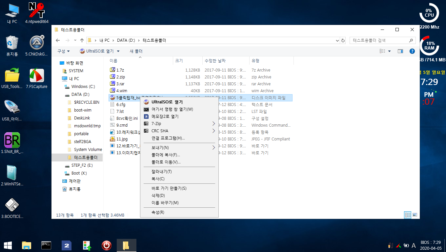Expand the CRC SHA submenu
This screenshot has height=252, width=446.
coord(179,131)
